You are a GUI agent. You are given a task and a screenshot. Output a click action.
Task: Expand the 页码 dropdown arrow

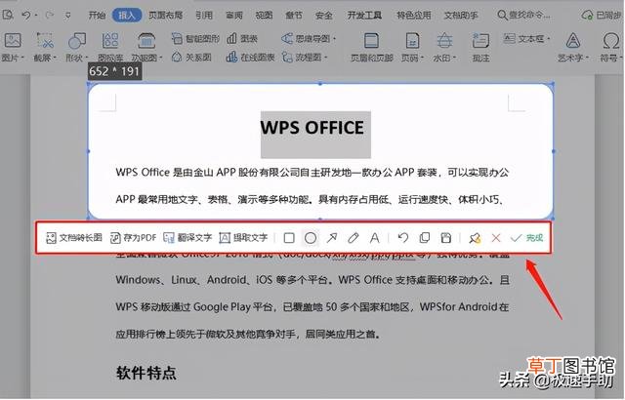coord(422,59)
